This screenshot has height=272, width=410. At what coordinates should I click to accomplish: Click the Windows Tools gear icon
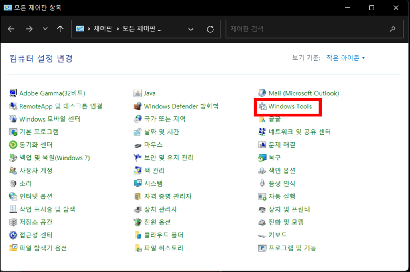click(262, 106)
